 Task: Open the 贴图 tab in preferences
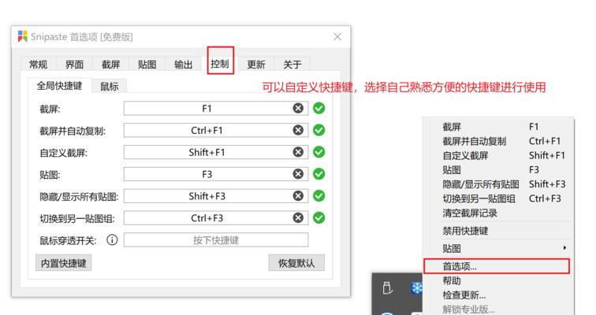[x=147, y=65]
